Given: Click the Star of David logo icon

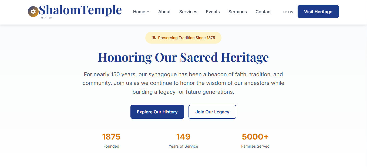Looking at the screenshot, I should (x=33, y=12).
